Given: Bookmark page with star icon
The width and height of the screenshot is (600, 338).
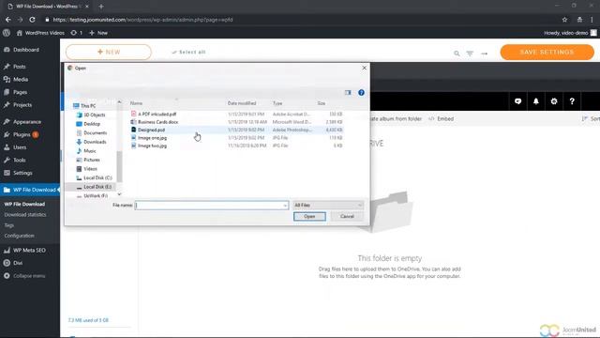Looking at the screenshot, I should 564,20.
